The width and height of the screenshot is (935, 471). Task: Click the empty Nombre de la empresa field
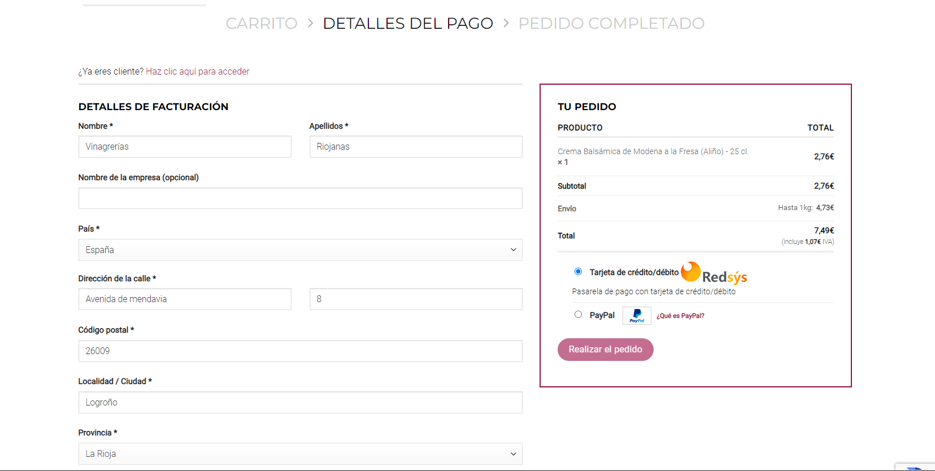(300, 199)
